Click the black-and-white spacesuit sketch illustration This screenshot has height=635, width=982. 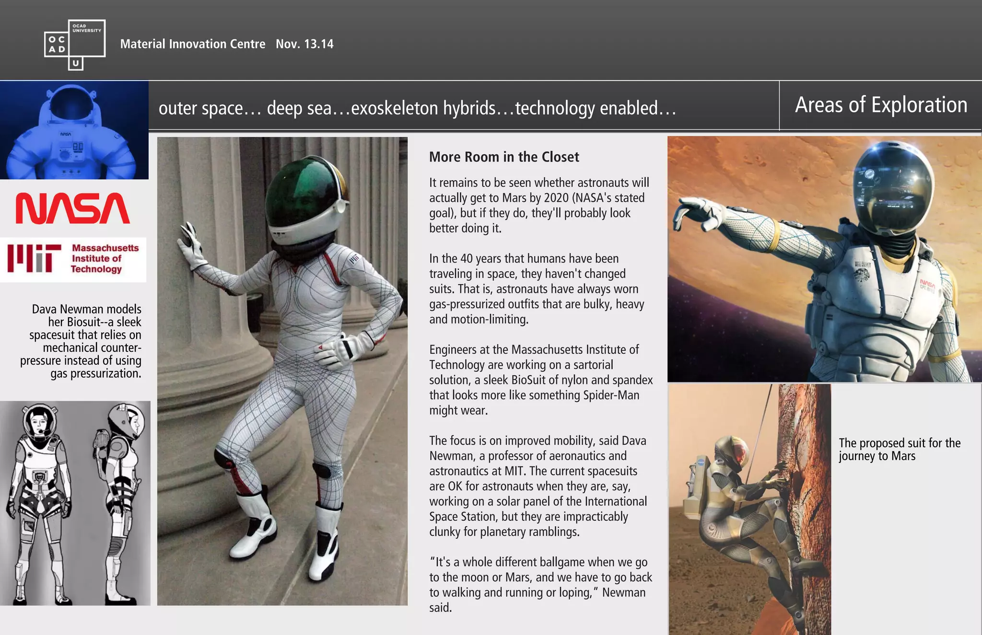coord(75,503)
